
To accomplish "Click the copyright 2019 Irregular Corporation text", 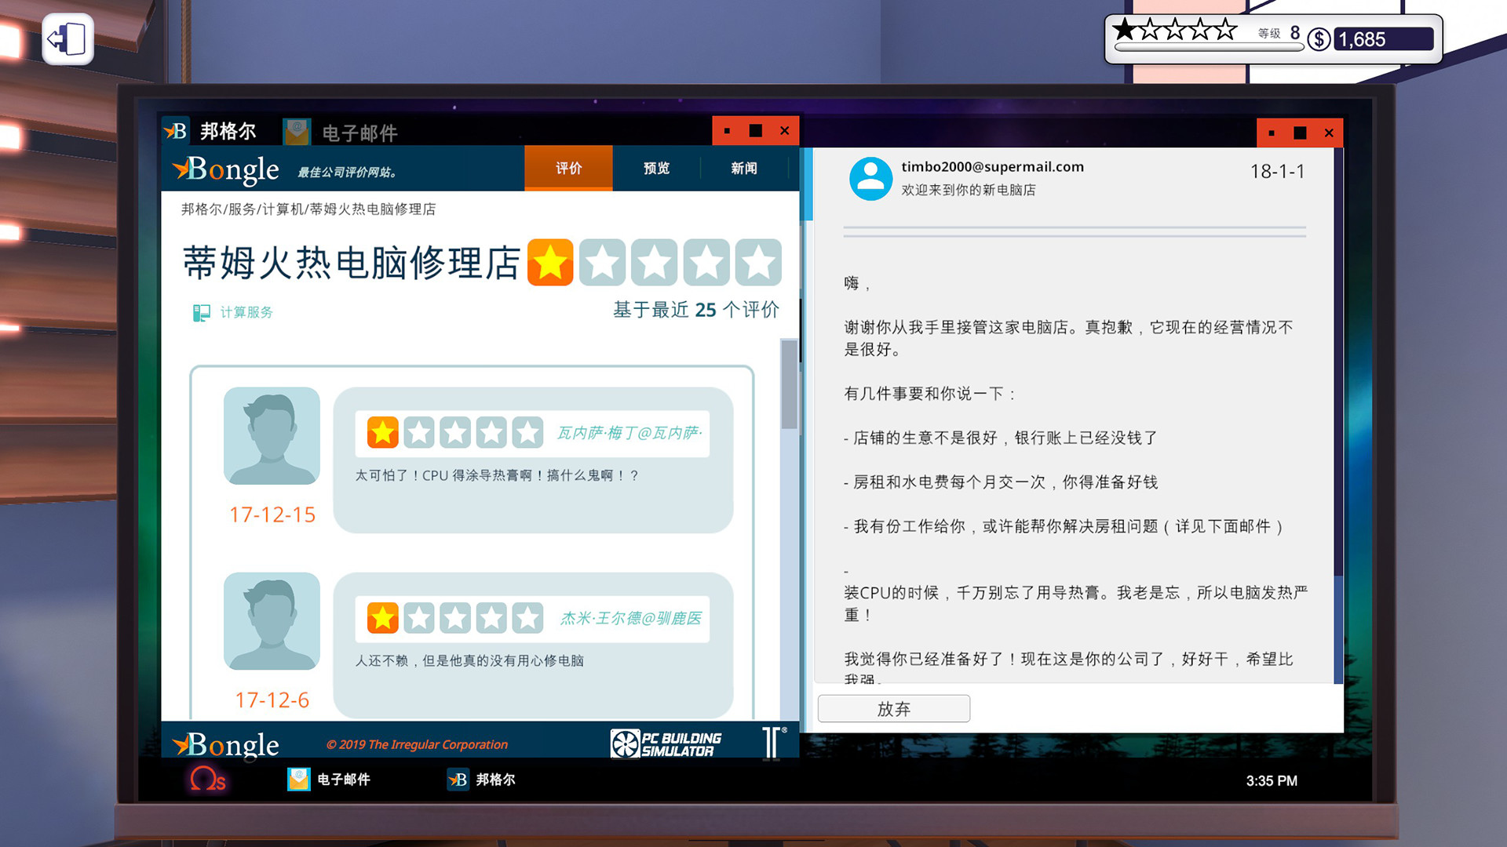I will (x=417, y=744).
